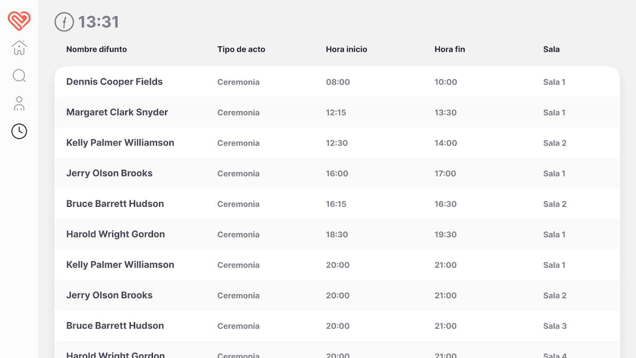Select Bruce Barrett Hudson's 16:15 ceremony
This screenshot has width=636, height=358.
[115, 204]
